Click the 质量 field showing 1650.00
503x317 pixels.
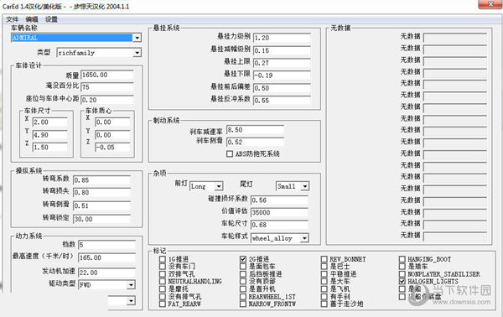[x=107, y=75]
